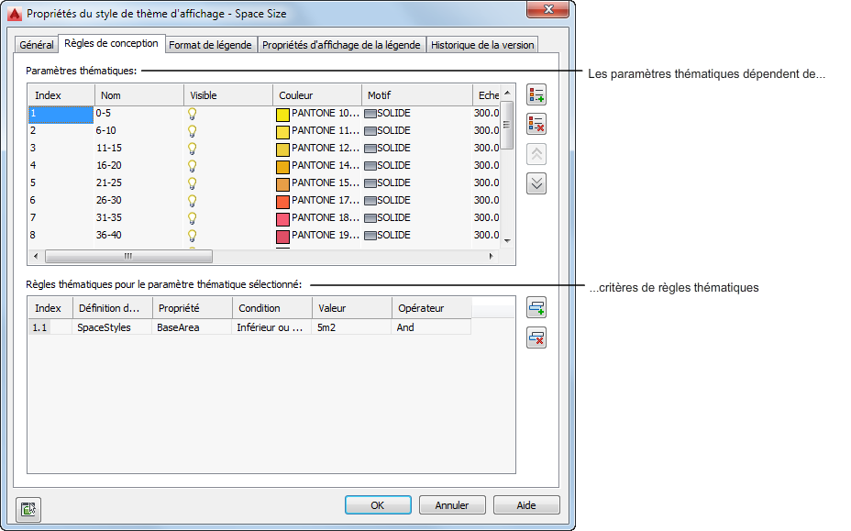Select rule row index 1.1
The height and width of the screenshot is (531, 851).
click(x=39, y=327)
